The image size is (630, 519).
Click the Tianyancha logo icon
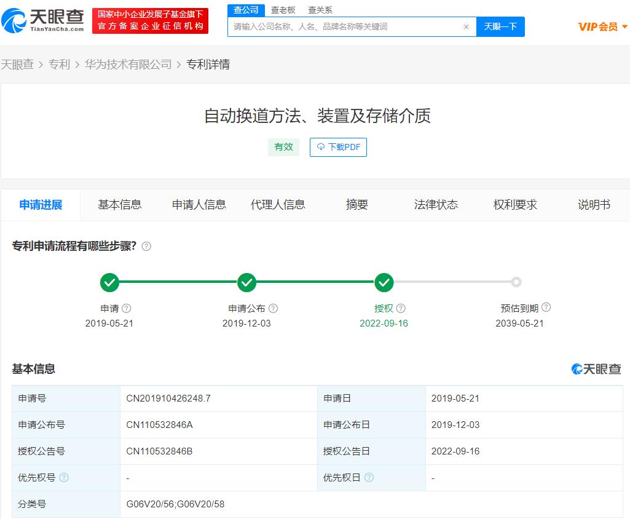point(16,20)
